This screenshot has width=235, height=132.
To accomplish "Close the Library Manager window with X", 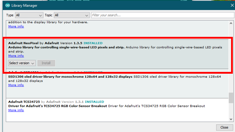I will click(232, 5).
